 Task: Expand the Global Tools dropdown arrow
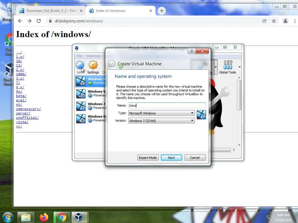point(240,67)
